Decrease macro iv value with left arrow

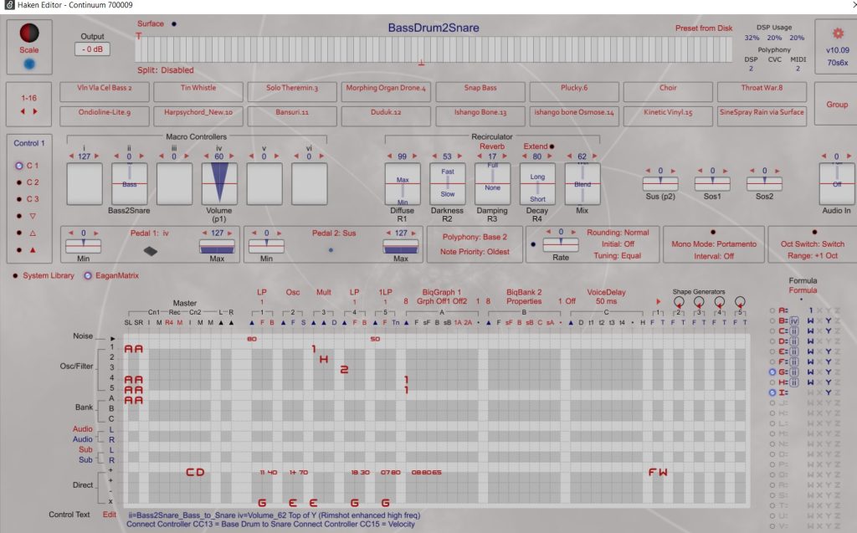(206, 156)
